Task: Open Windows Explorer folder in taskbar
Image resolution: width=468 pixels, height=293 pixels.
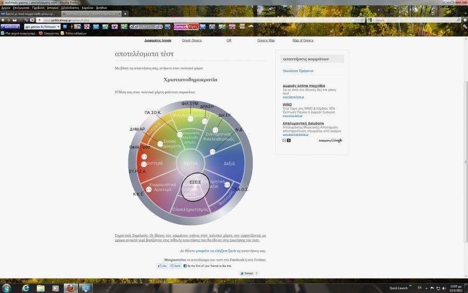Action: 41,288
